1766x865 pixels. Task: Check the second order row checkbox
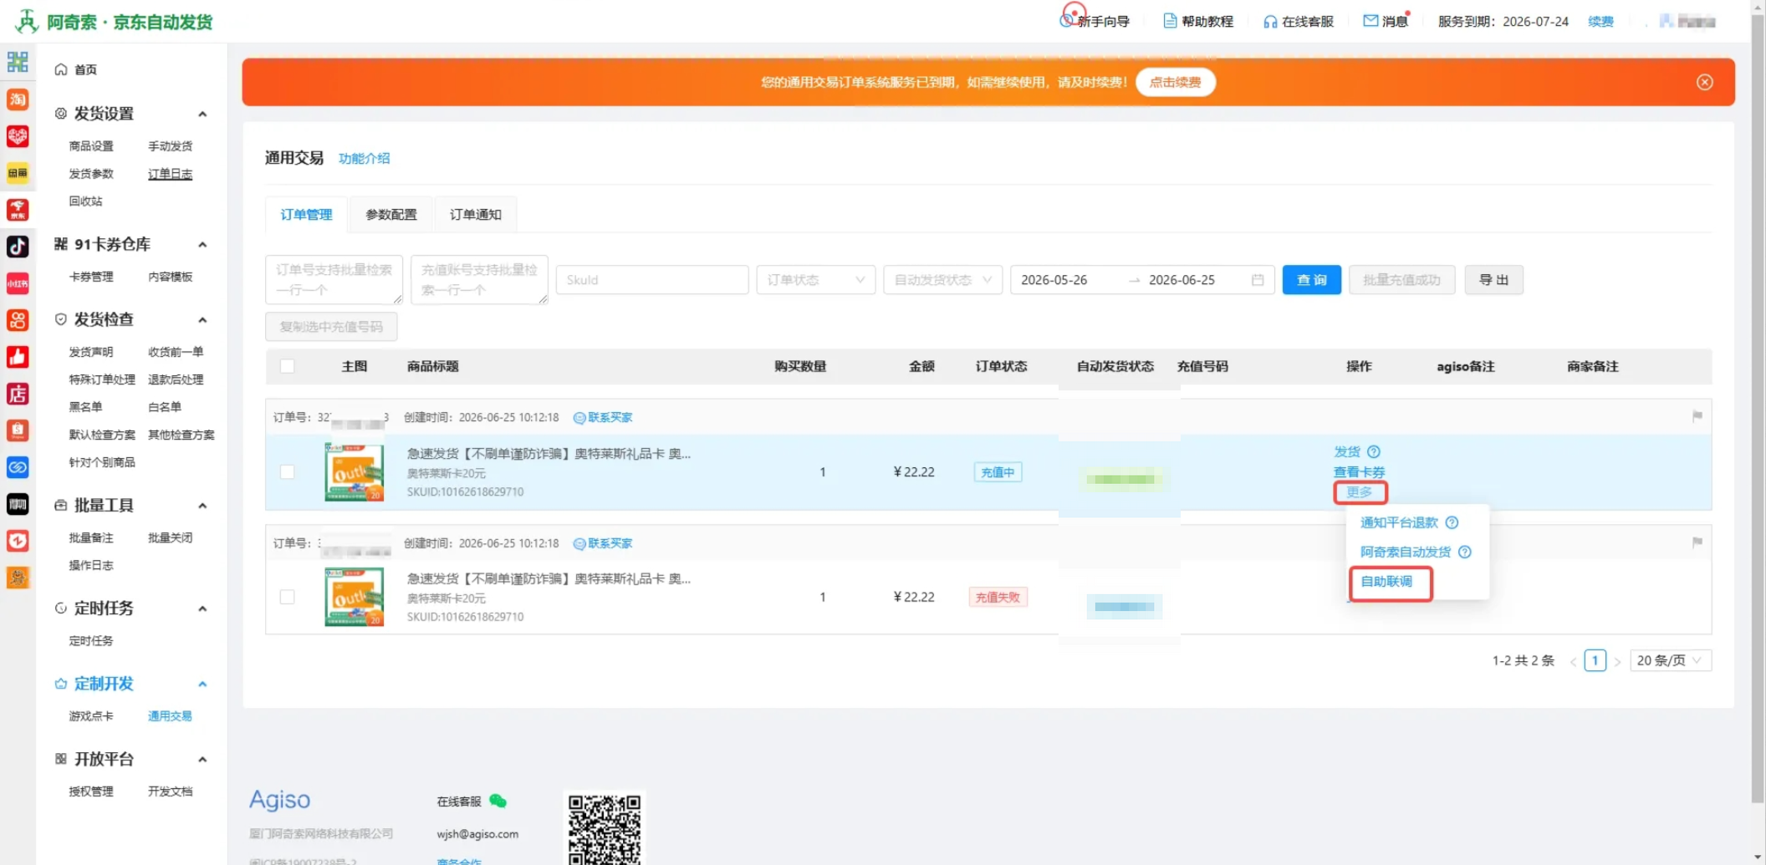pos(287,597)
